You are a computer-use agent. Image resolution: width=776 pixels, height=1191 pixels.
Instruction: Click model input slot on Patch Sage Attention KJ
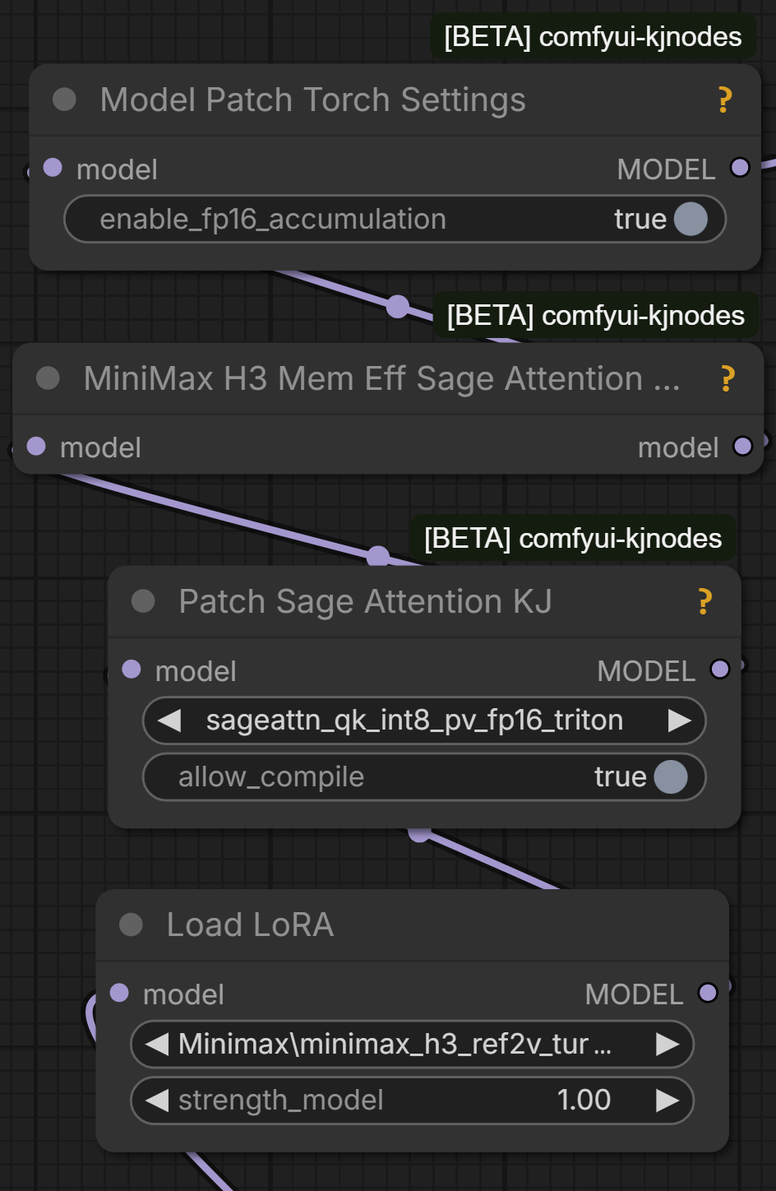click(132, 669)
